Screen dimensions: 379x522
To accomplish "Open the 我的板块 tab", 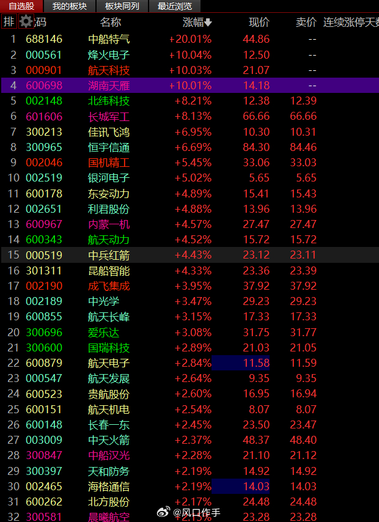I will click(x=69, y=6).
